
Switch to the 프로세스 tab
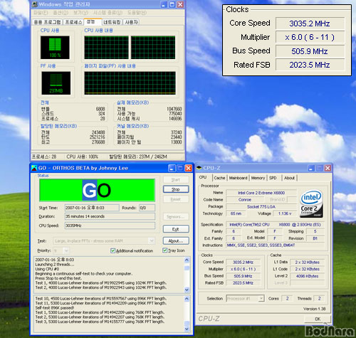coord(74,22)
